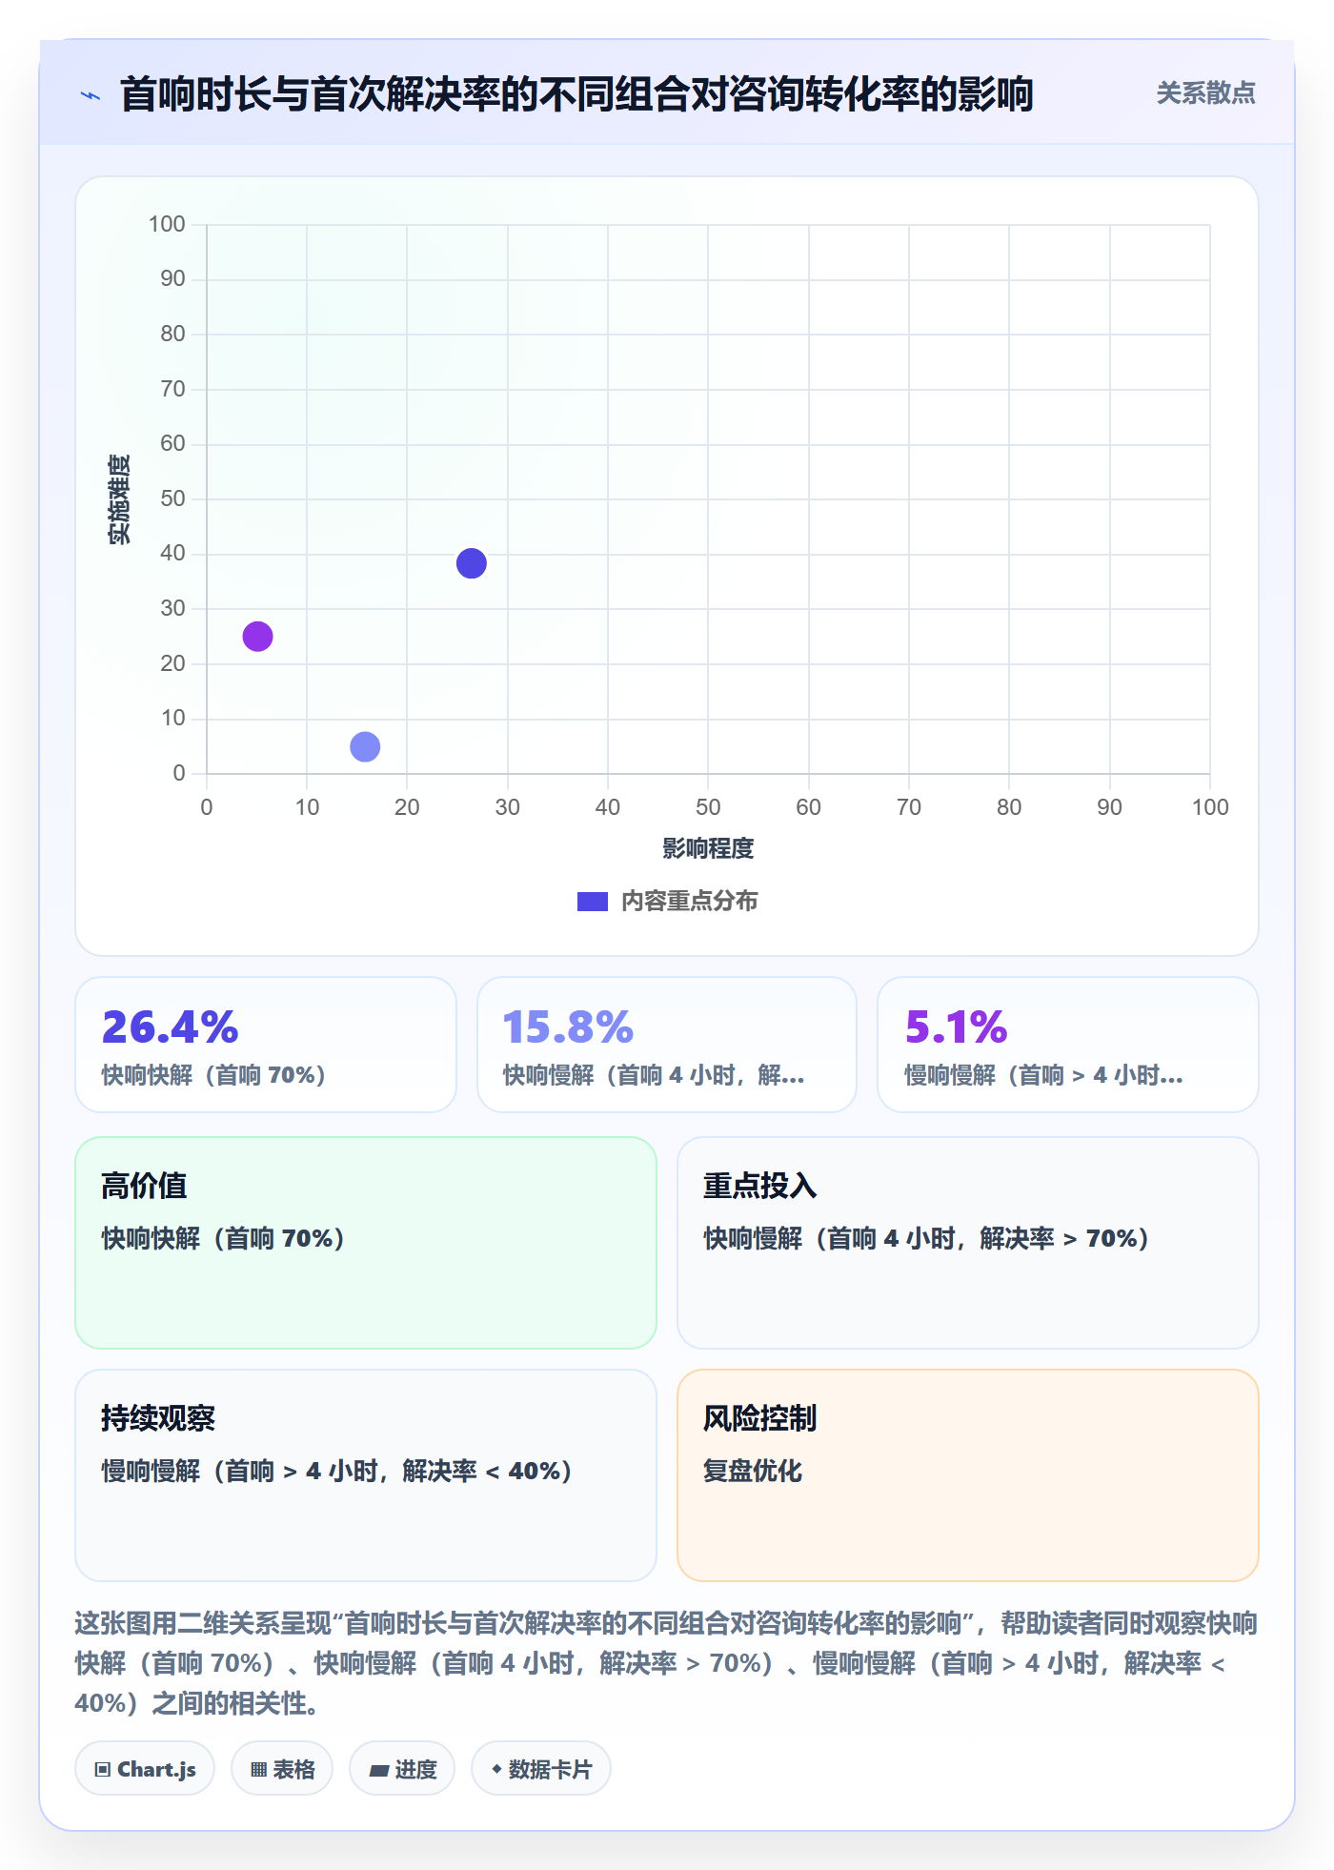
Task: Toggle the 内容重点分布 legend swatch
Action: pyautogui.click(x=592, y=902)
